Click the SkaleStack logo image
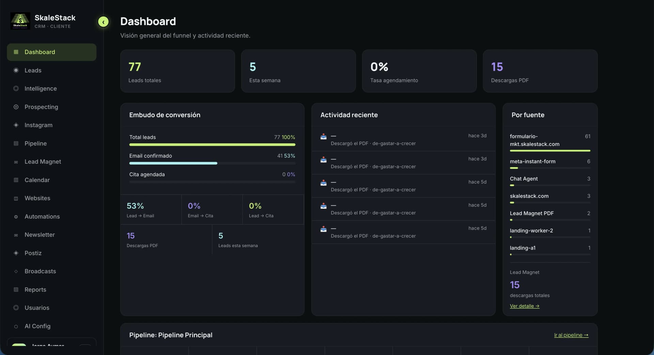This screenshot has height=355, width=654. (x=20, y=21)
